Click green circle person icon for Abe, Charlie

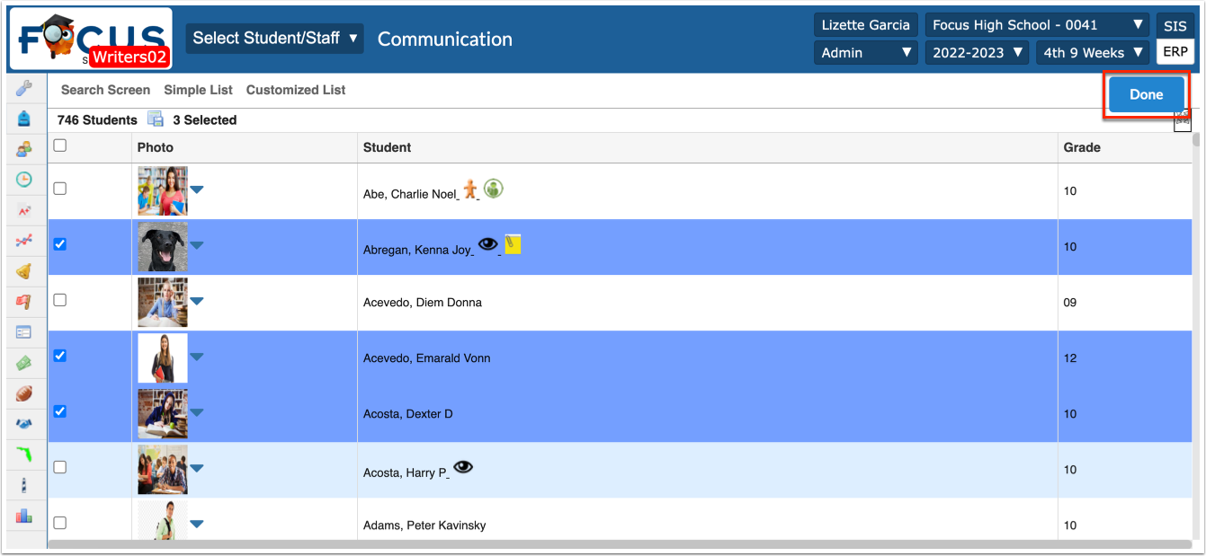click(x=493, y=189)
